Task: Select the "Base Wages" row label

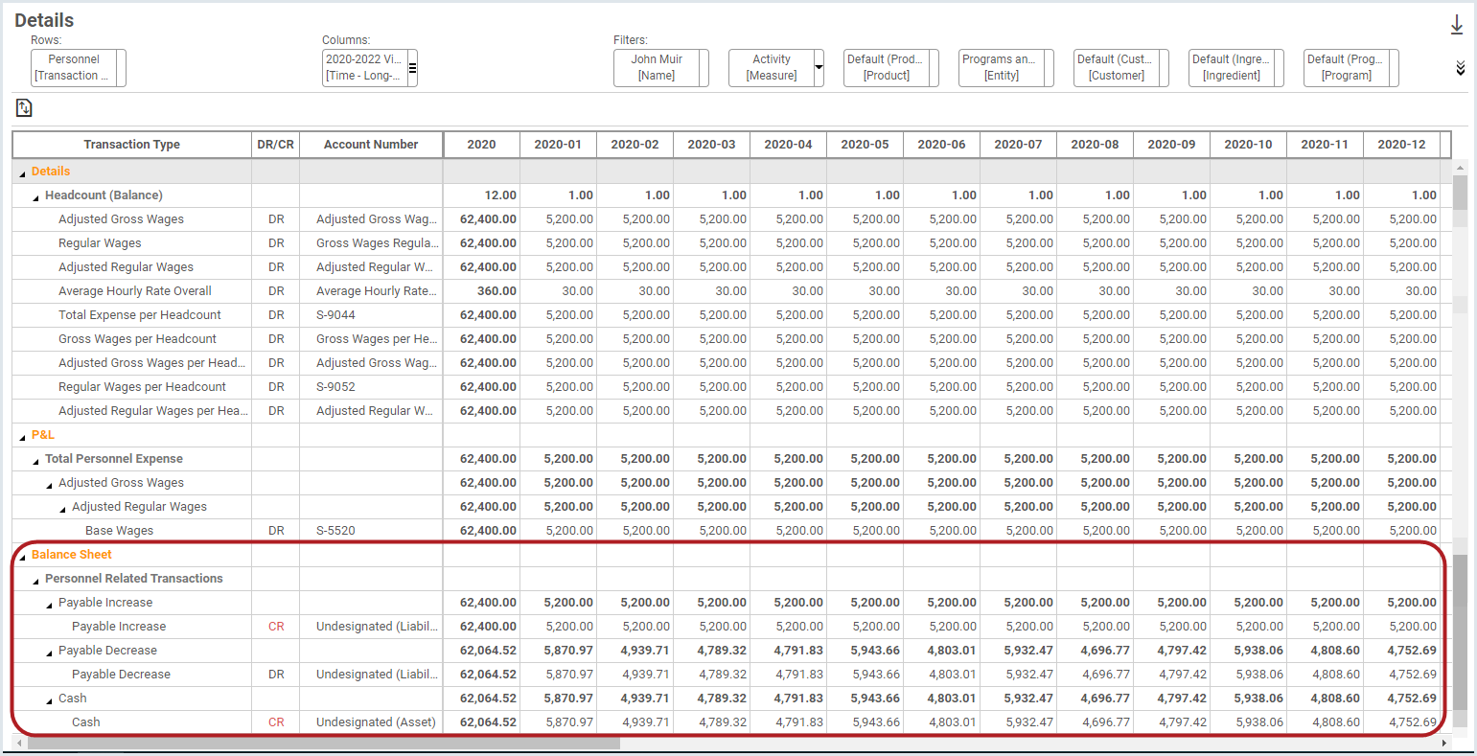Action: (119, 531)
